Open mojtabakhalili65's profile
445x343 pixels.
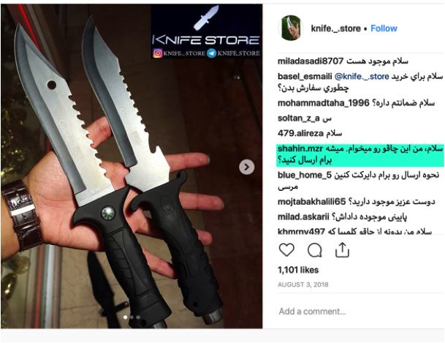pos(311,202)
